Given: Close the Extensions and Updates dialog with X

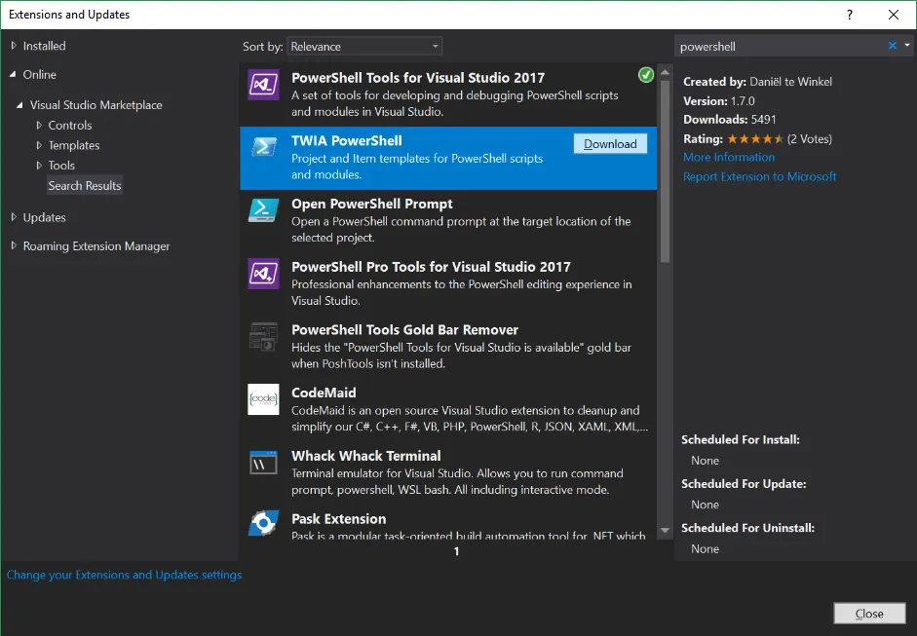Looking at the screenshot, I should [893, 15].
